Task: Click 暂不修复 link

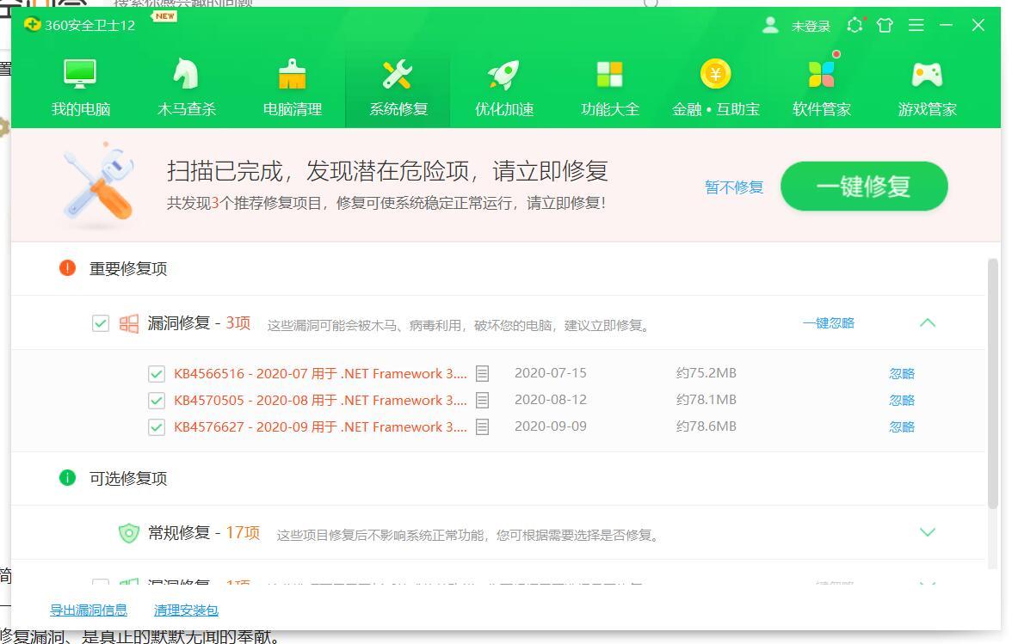Action: 734,187
